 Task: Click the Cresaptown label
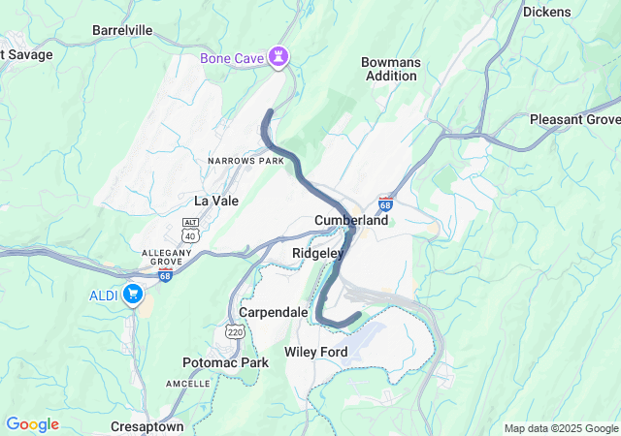click(147, 426)
